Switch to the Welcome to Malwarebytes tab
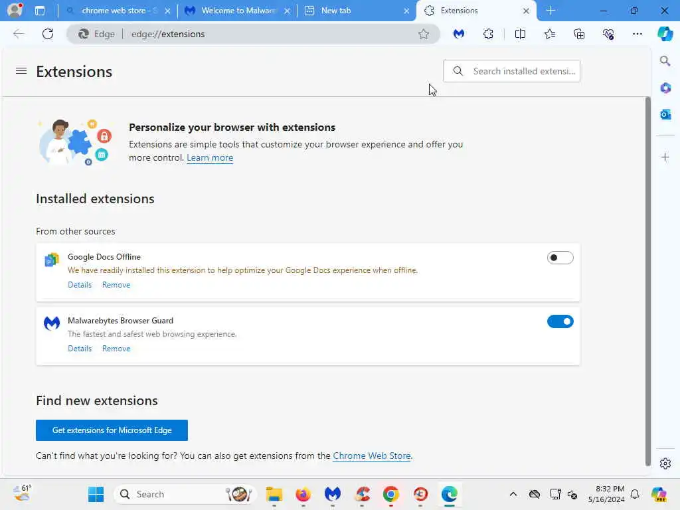 tap(238, 11)
